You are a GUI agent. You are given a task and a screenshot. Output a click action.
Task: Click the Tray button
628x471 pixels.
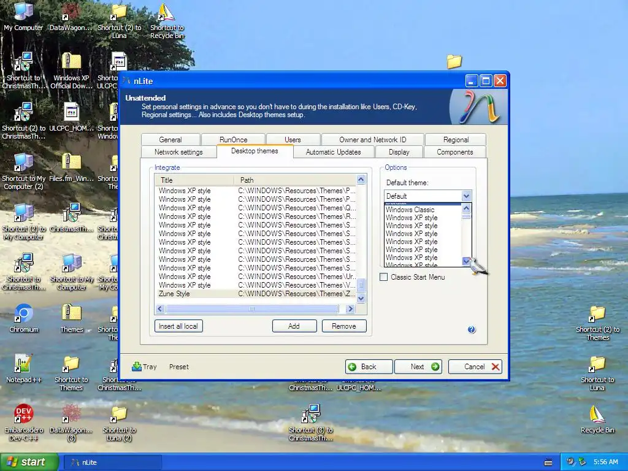point(144,367)
